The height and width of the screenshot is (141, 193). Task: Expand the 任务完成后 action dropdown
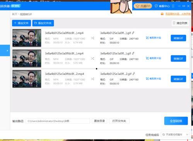coord(175,134)
